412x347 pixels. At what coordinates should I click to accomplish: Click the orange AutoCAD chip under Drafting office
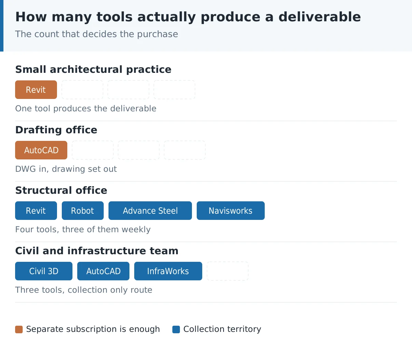[x=41, y=150]
